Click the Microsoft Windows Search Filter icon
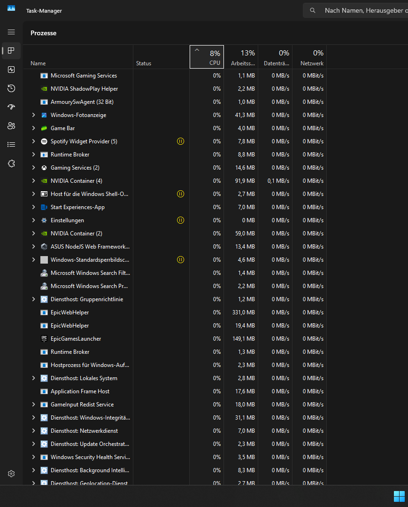The height and width of the screenshot is (507, 408). [x=44, y=273]
